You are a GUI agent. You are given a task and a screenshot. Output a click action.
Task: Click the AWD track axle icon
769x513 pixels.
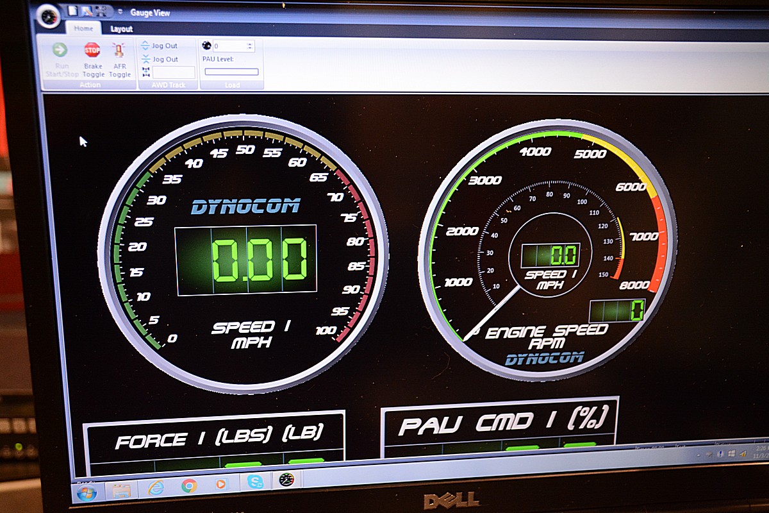[145, 72]
